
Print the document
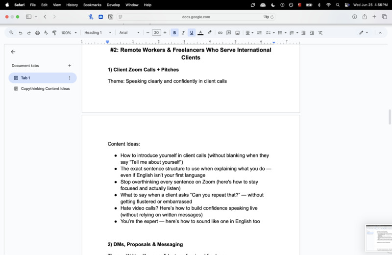38,33
